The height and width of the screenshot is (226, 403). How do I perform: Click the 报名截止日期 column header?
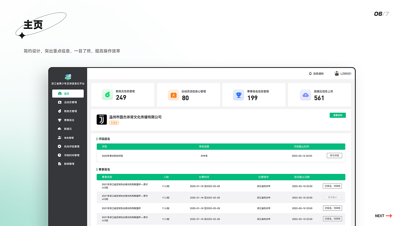302,177
